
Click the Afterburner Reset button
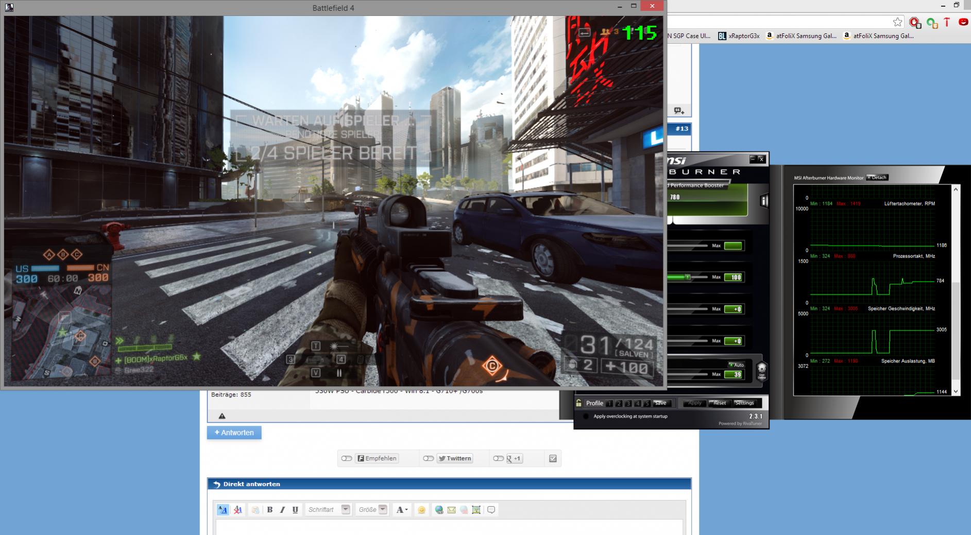point(720,403)
